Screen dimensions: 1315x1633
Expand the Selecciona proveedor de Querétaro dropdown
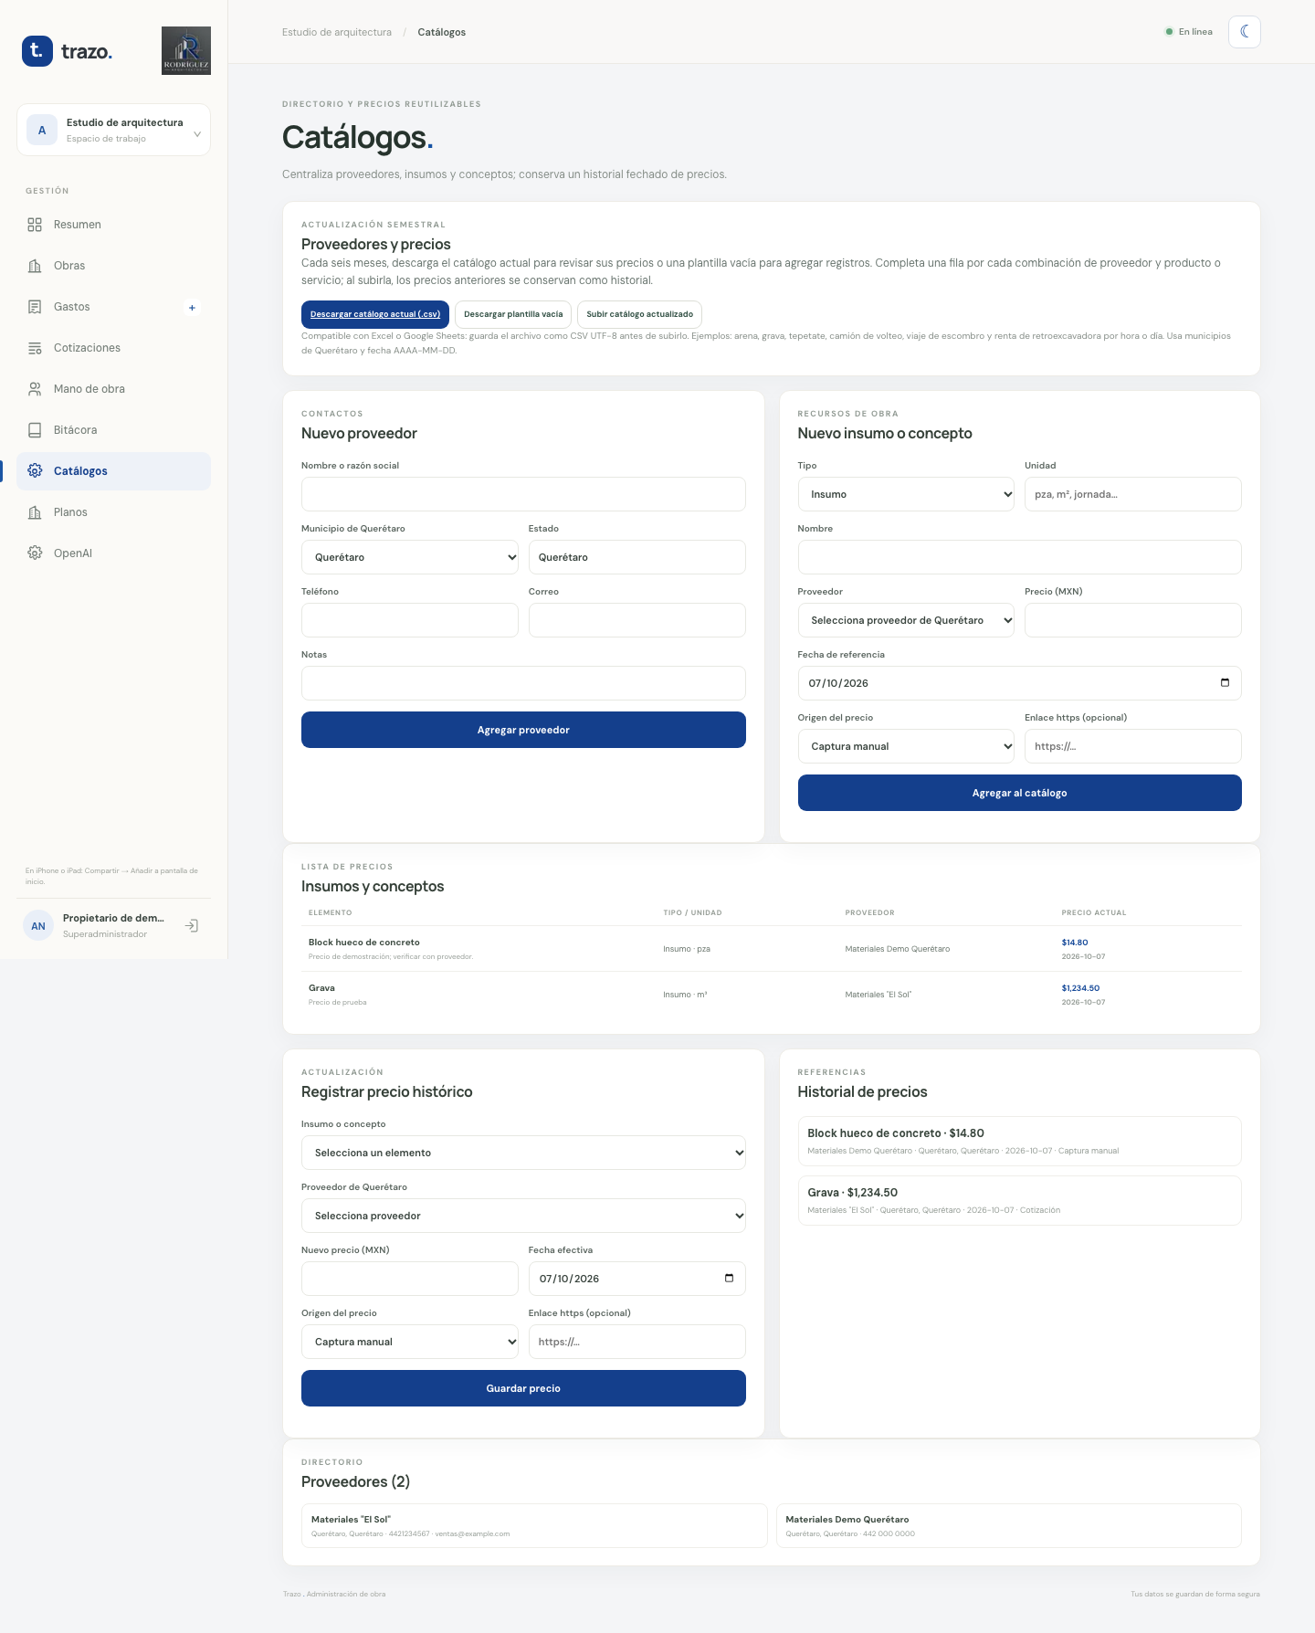[x=906, y=620]
